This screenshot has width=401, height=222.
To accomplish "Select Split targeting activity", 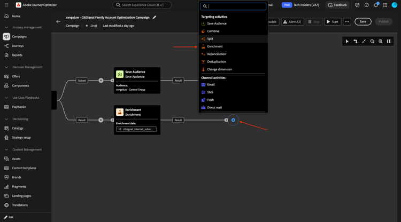I will pos(233,39).
